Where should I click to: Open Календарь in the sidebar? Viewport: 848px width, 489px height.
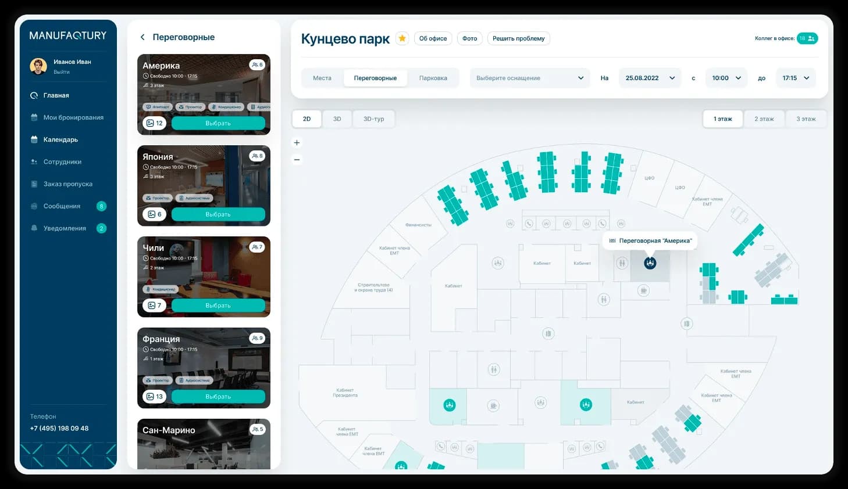click(x=60, y=139)
